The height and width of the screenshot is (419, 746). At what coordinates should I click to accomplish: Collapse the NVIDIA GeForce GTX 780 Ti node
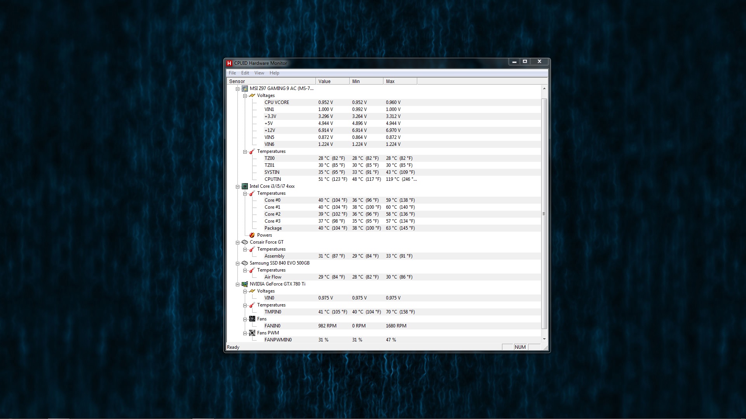[238, 284]
